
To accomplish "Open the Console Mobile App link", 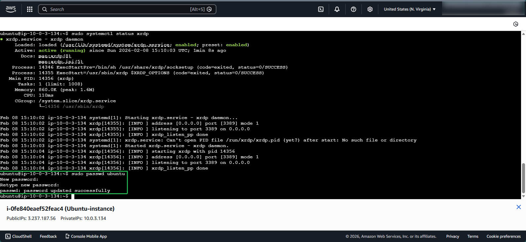I will pyautogui.click(x=86, y=236).
